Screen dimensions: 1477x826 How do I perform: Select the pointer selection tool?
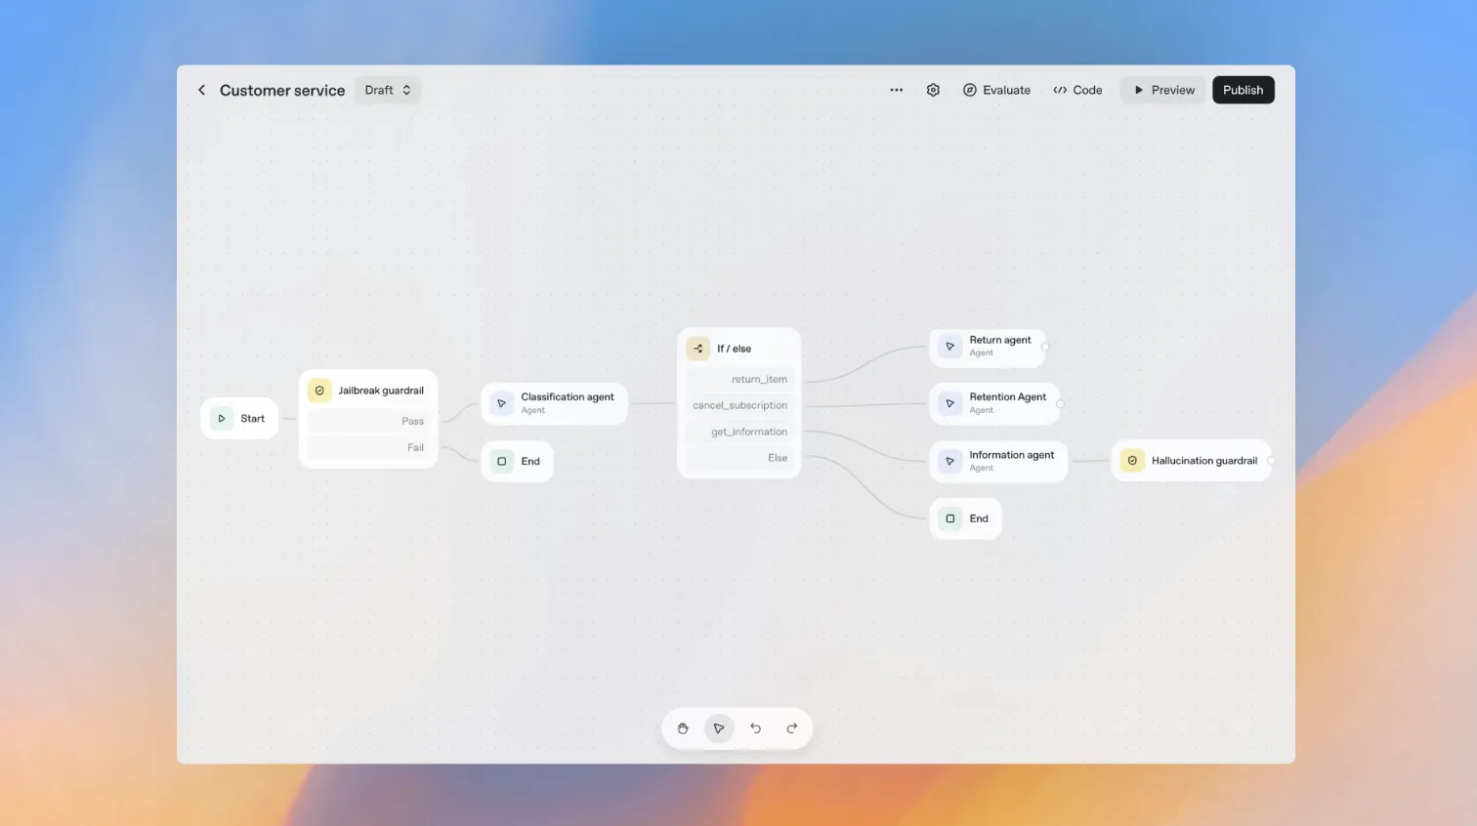(x=719, y=728)
